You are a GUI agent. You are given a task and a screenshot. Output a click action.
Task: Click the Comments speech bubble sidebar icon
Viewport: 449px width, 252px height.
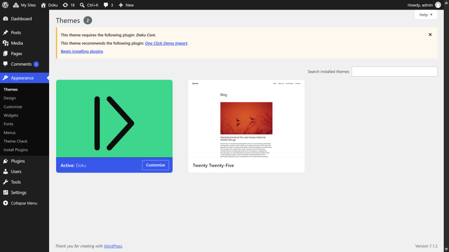click(x=5, y=64)
